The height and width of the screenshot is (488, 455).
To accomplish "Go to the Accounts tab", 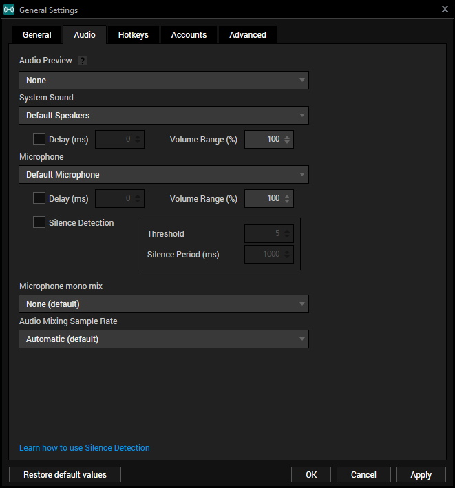I will pos(189,35).
